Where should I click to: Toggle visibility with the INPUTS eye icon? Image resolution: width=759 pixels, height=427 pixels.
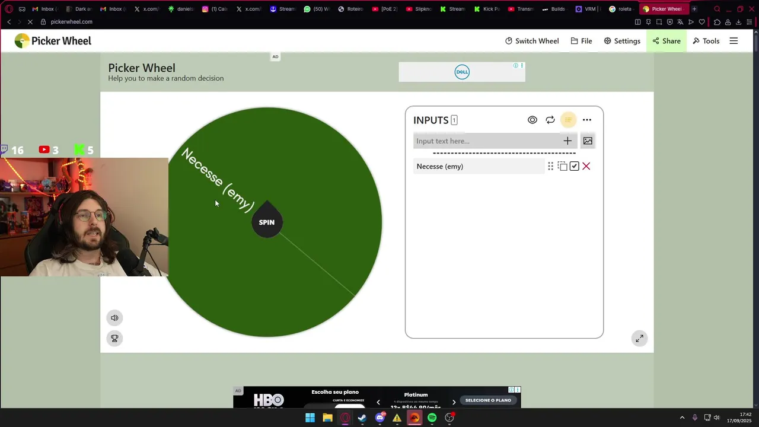(x=532, y=120)
